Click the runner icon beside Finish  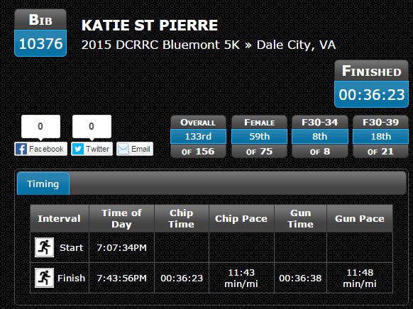pos(44,278)
